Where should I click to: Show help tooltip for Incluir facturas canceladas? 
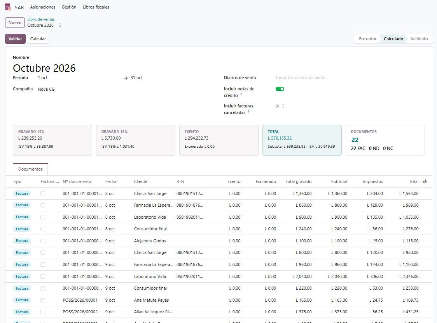click(x=248, y=111)
